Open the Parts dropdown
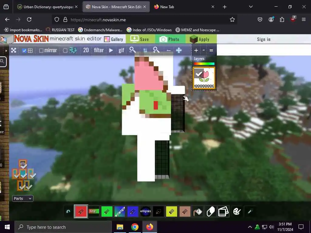 pyautogui.click(x=22, y=198)
